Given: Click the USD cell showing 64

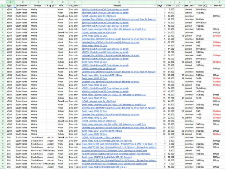Looking at the screenshot, I should (179, 134).
